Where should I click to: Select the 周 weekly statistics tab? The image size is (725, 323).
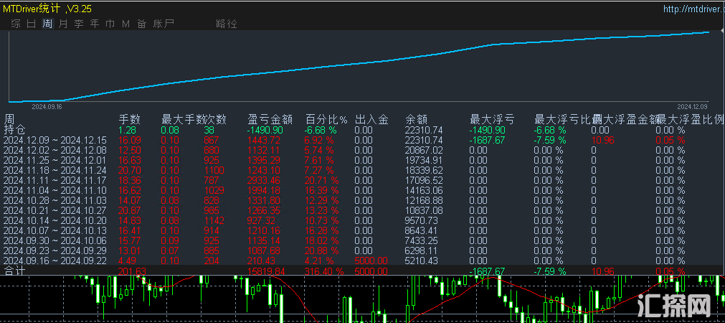(x=47, y=24)
